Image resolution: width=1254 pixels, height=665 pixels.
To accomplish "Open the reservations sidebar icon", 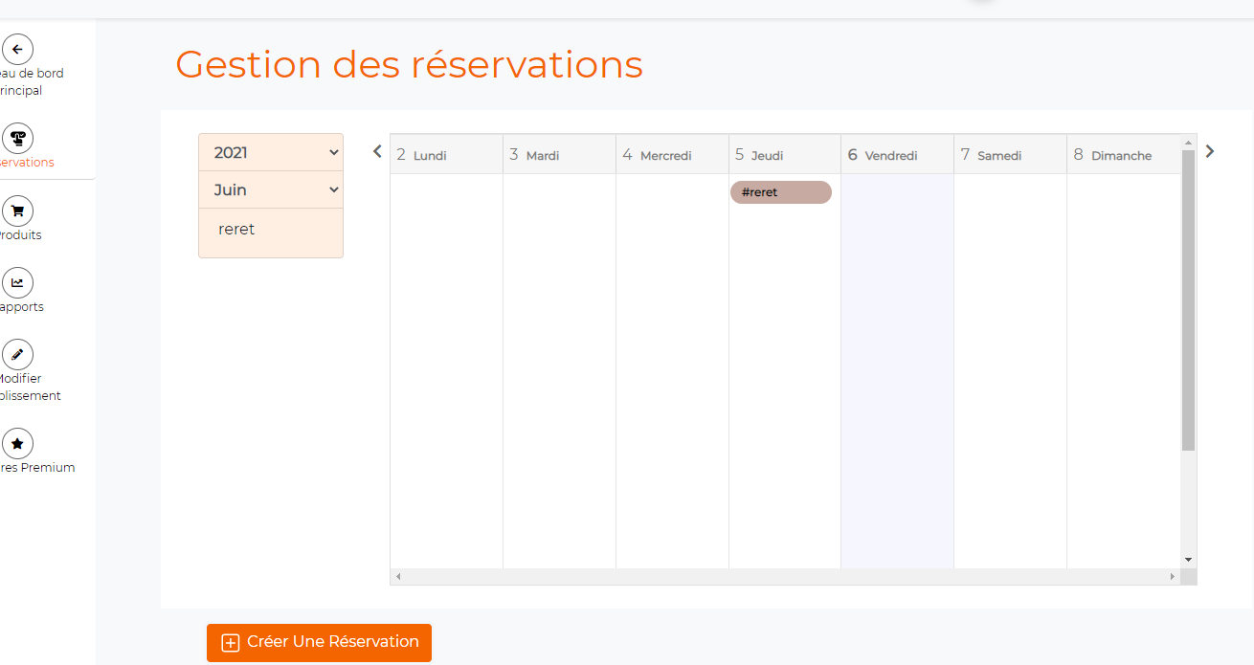I will (x=17, y=139).
